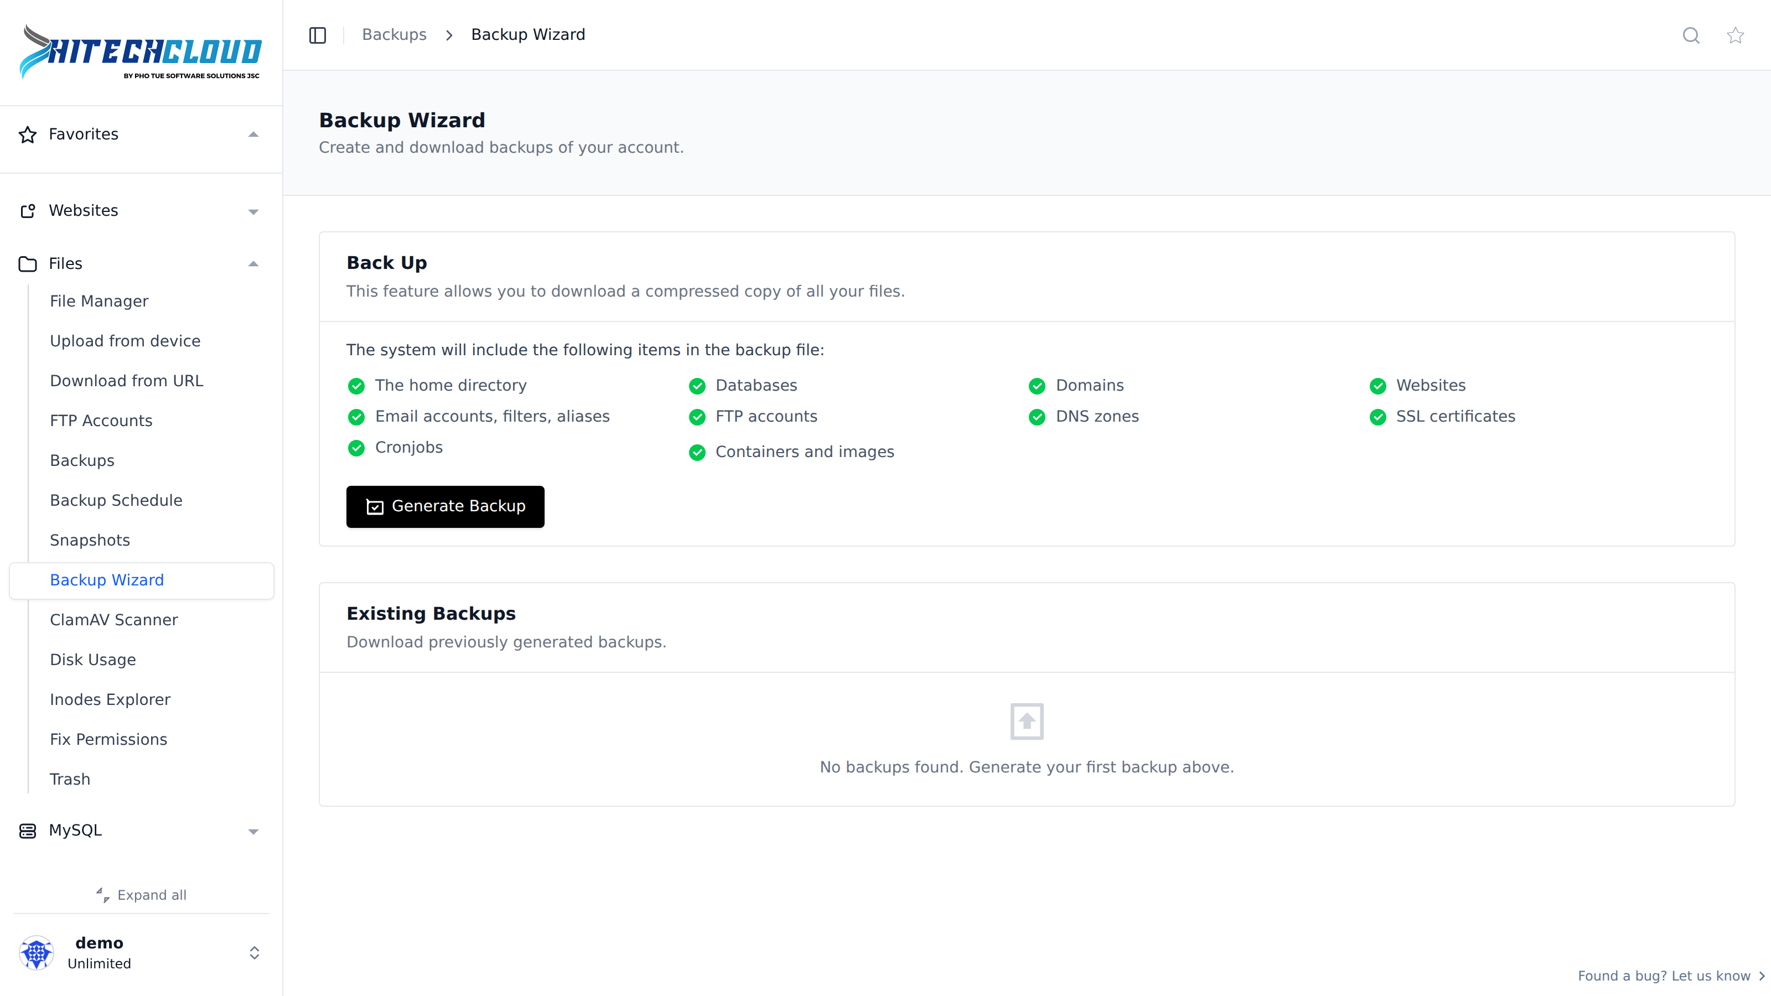Collapse the Files section arrow
Image resolution: width=1771 pixels, height=996 pixels.
point(253,264)
